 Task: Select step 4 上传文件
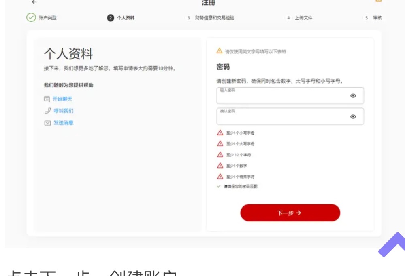[299, 18]
